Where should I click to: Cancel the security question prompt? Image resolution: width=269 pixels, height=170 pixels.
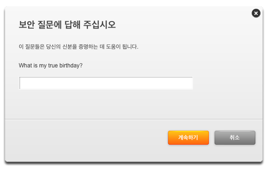click(x=235, y=138)
